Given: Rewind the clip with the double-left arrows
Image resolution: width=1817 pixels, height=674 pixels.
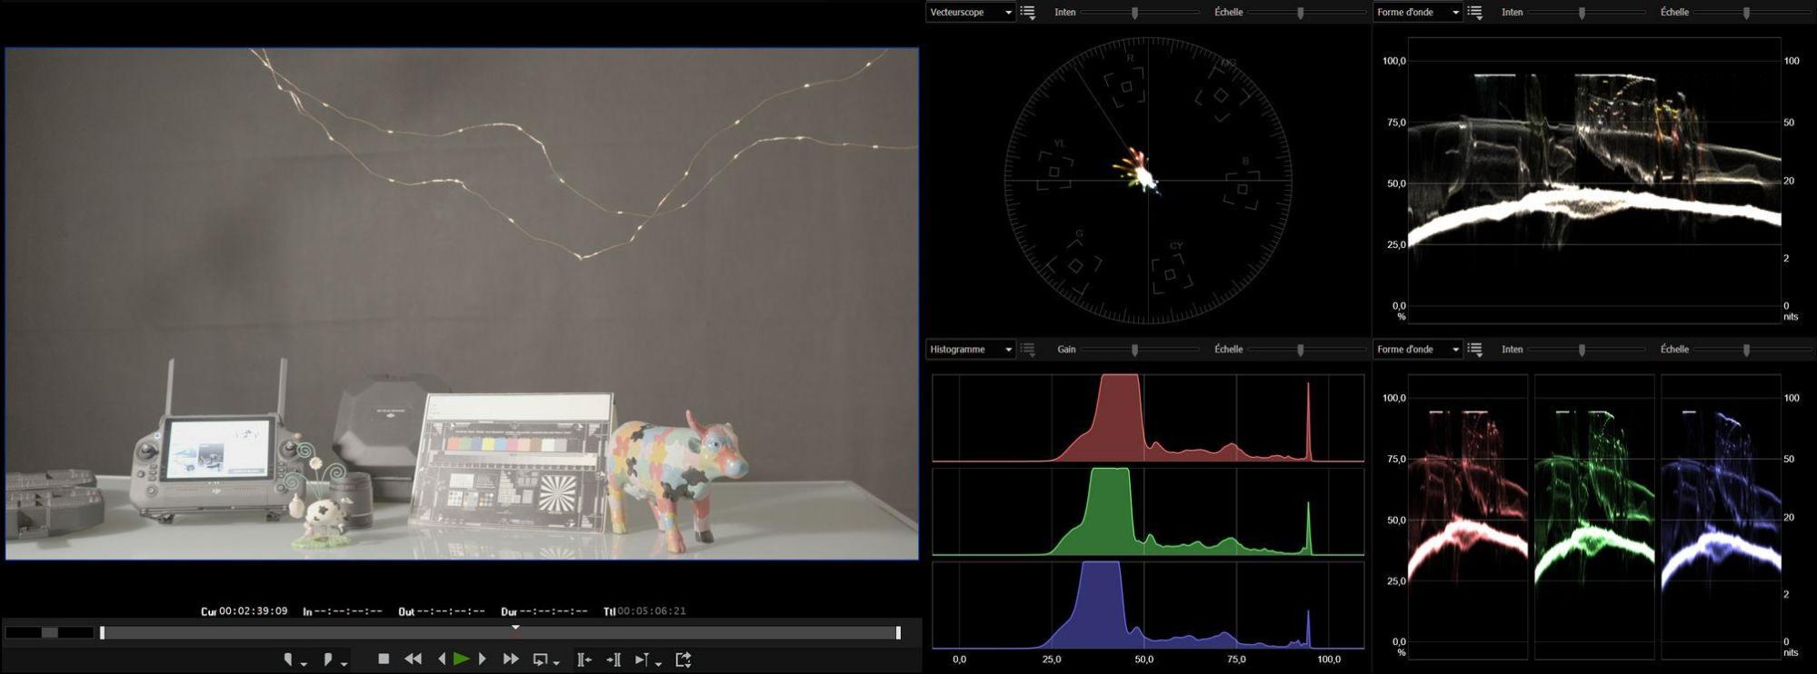Looking at the screenshot, I should point(413,659).
